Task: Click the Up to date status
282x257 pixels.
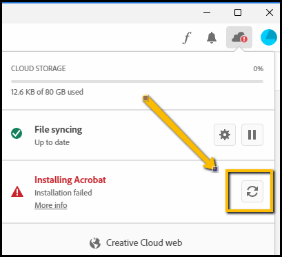Action: (x=52, y=142)
